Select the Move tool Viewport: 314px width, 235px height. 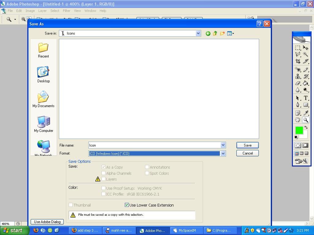[305, 48]
